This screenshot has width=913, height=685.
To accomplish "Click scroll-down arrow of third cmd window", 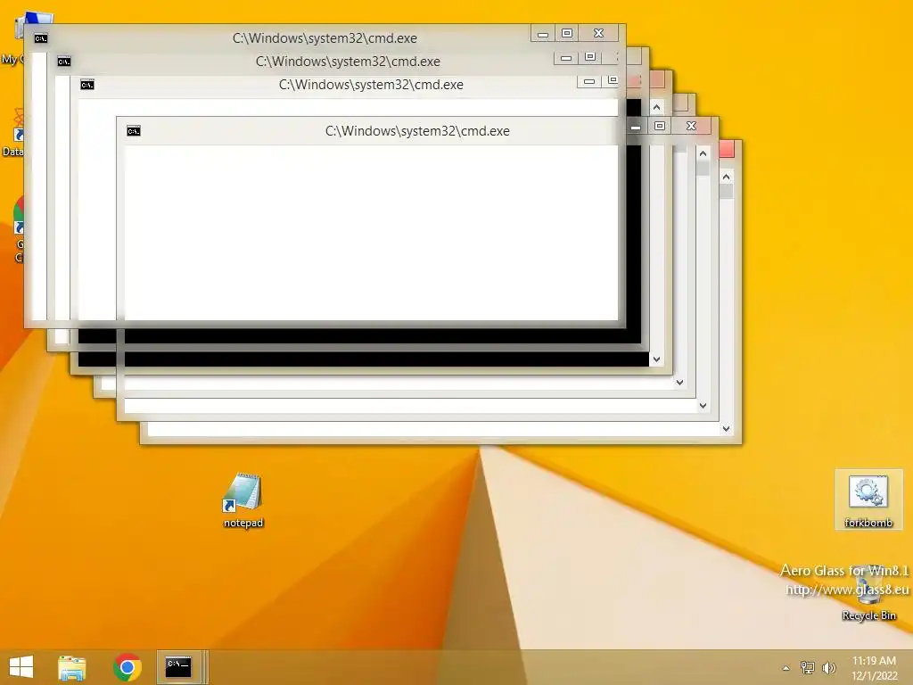I will click(657, 359).
